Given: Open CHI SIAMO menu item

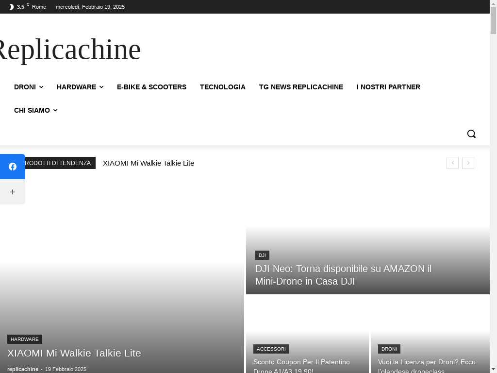Looking at the screenshot, I should pyautogui.click(x=32, y=110).
